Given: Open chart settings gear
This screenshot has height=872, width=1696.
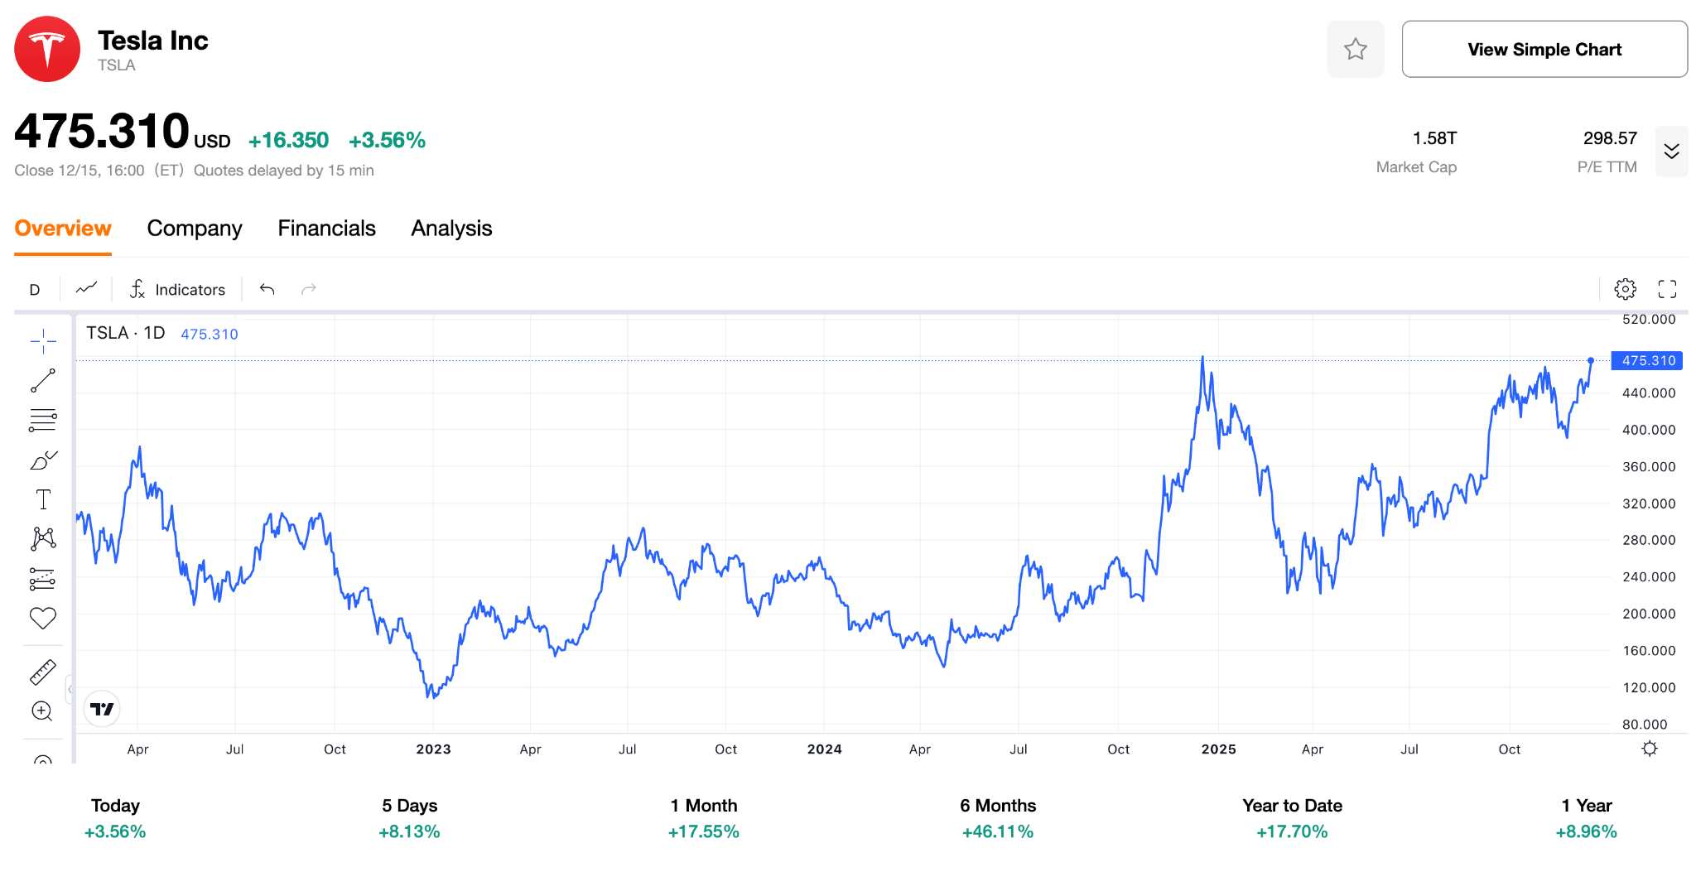Looking at the screenshot, I should pyautogui.click(x=1625, y=289).
